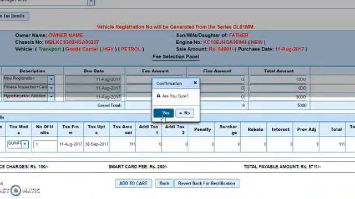Confirm by clicking Yes in the dialog
Image resolution: width=355 pixels, height=199 pixels.
coord(164,113)
